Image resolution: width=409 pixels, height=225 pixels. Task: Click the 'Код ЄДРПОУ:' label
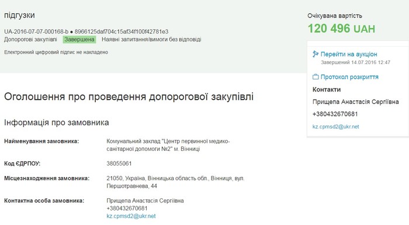(x=22, y=164)
